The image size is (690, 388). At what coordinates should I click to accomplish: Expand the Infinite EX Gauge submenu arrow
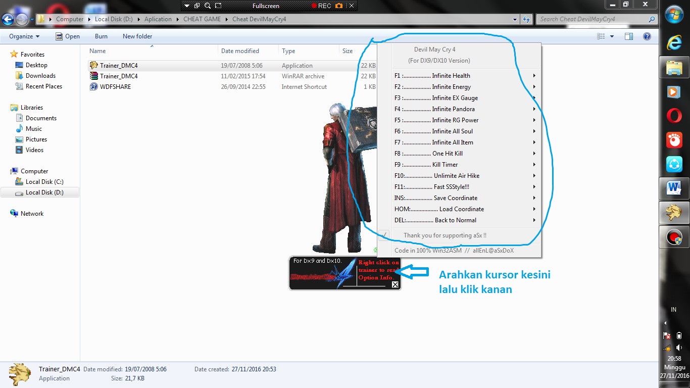(534, 98)
